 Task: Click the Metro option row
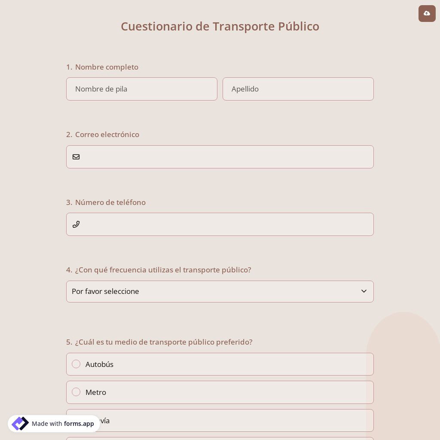coord(220,392)
